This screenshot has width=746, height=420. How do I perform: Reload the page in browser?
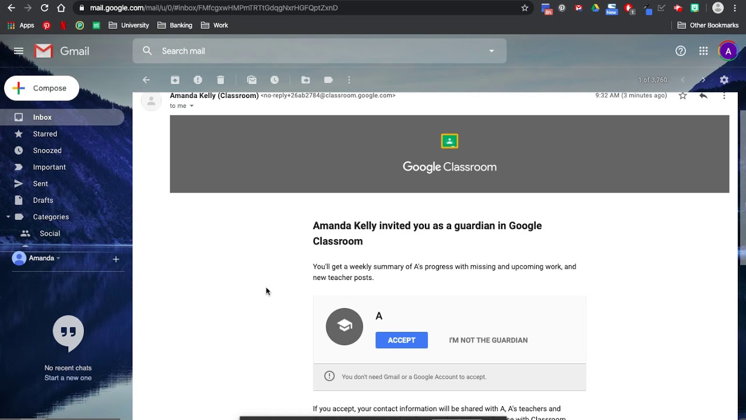(x=45, y=8)
